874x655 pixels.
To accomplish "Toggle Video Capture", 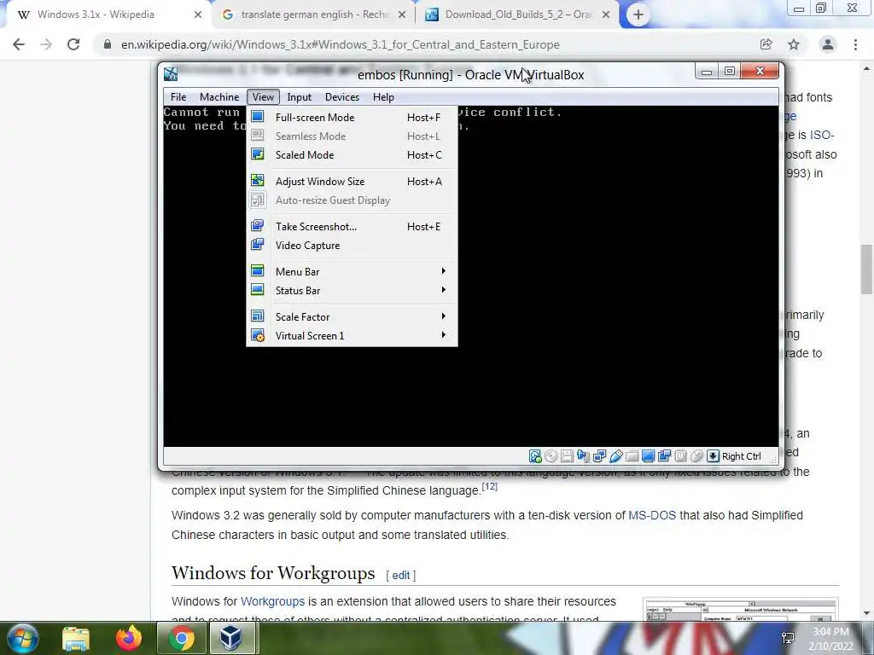I will click(x=352, y=245).
